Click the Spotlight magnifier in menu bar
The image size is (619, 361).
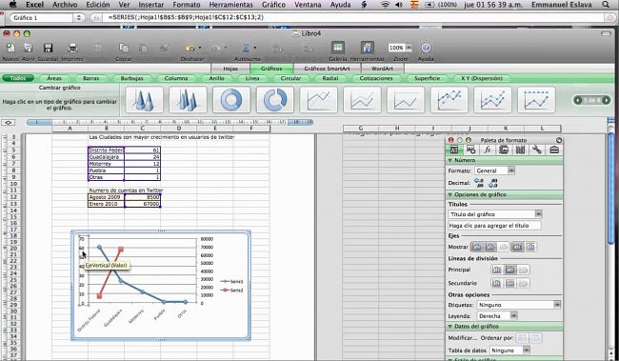[x=606, y=5]
